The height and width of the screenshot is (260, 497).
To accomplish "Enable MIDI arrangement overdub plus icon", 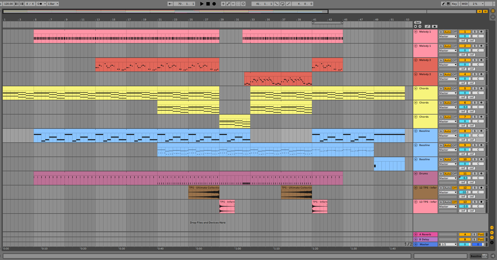I will [223, 4].
